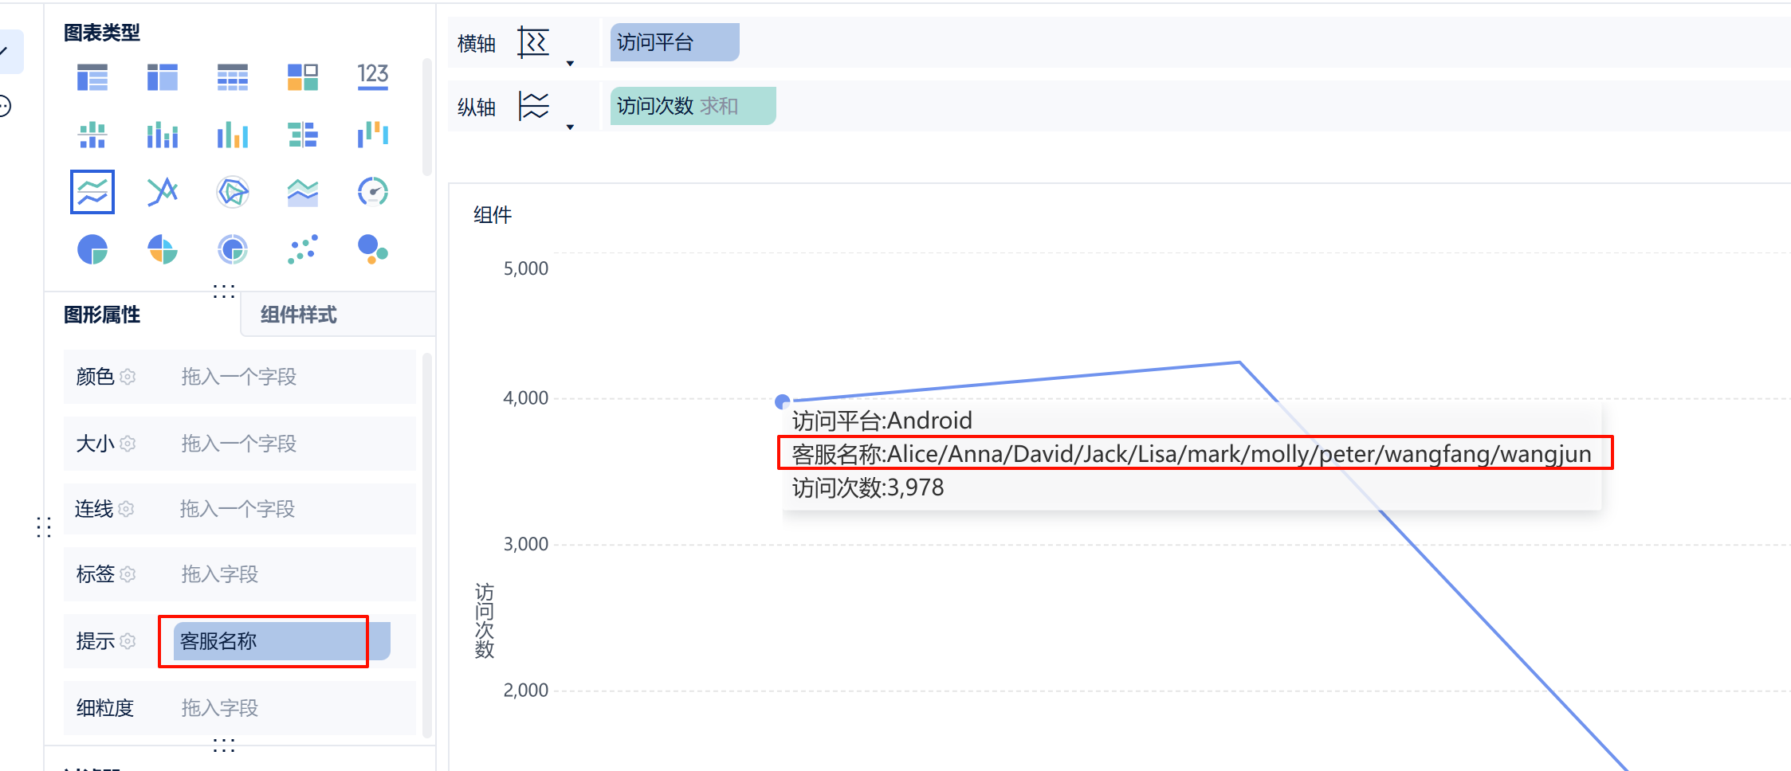This screenshot has height=771, width=1791.
Task: Select the detail table chart type
Action: click(x=233, y=77)
